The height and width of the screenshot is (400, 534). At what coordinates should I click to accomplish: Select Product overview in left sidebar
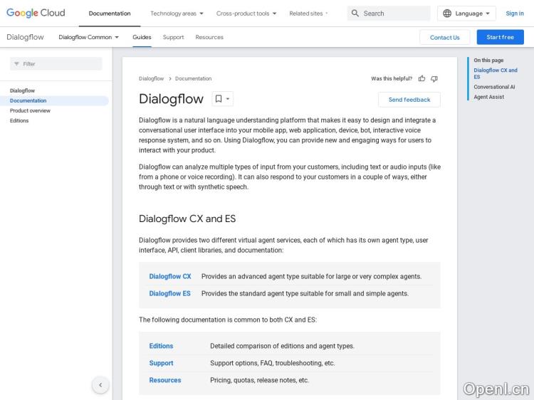[30, 111]
